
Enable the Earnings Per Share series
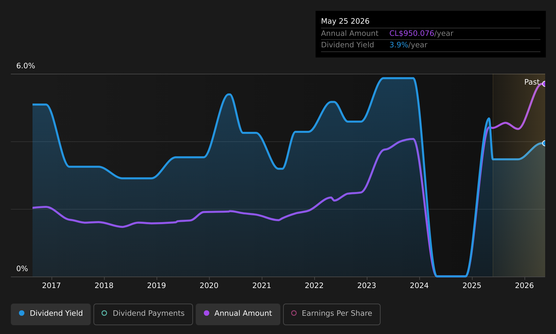pos(332,314)
